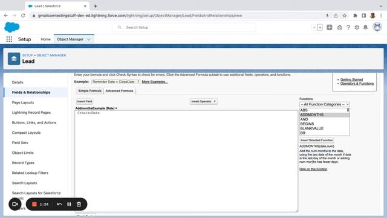Viewport: 387px width, 218px height.
Task: Open the Insert Operator dropdown
Action: point(204,101)
